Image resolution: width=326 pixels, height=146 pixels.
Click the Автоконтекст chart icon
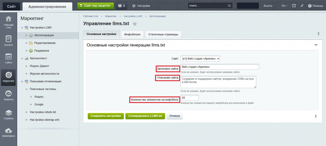click(x=26, y=58)
